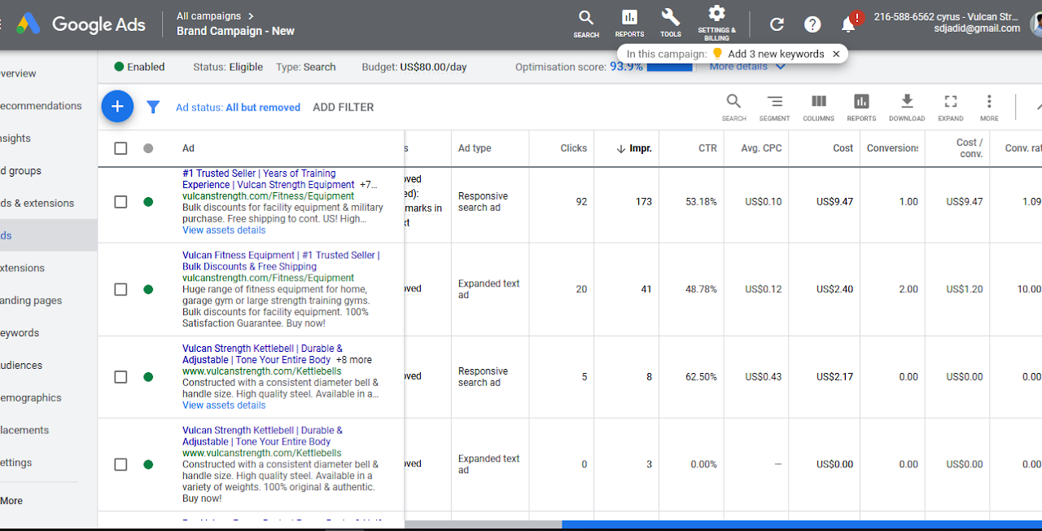This screenshot has height=531, width=1042.
Task: Expand 'More details' chevron
Action: coord(781,67)
